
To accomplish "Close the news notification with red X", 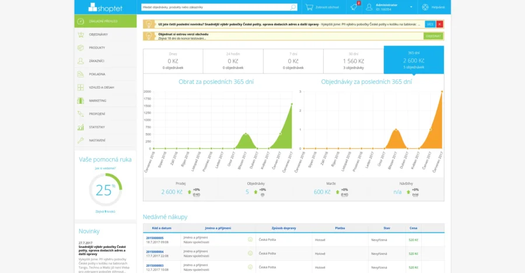I will pyautogui.click(x=440, y=24).
